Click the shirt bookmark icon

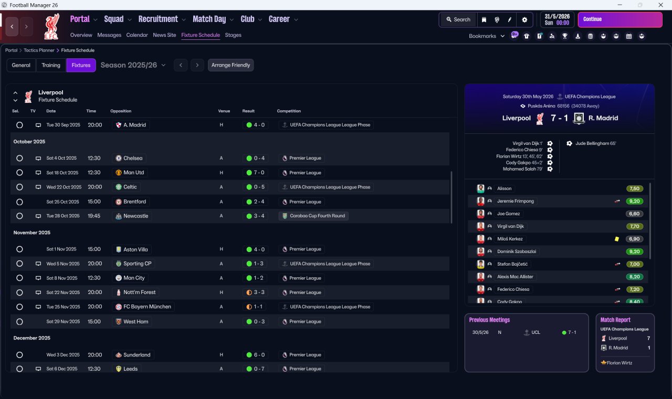pos(527,36)
